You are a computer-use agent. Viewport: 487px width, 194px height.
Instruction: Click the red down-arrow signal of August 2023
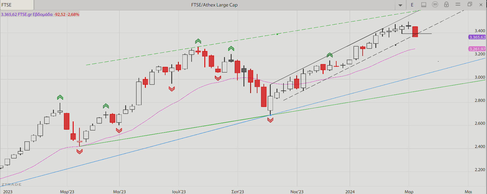click(218, 78)
